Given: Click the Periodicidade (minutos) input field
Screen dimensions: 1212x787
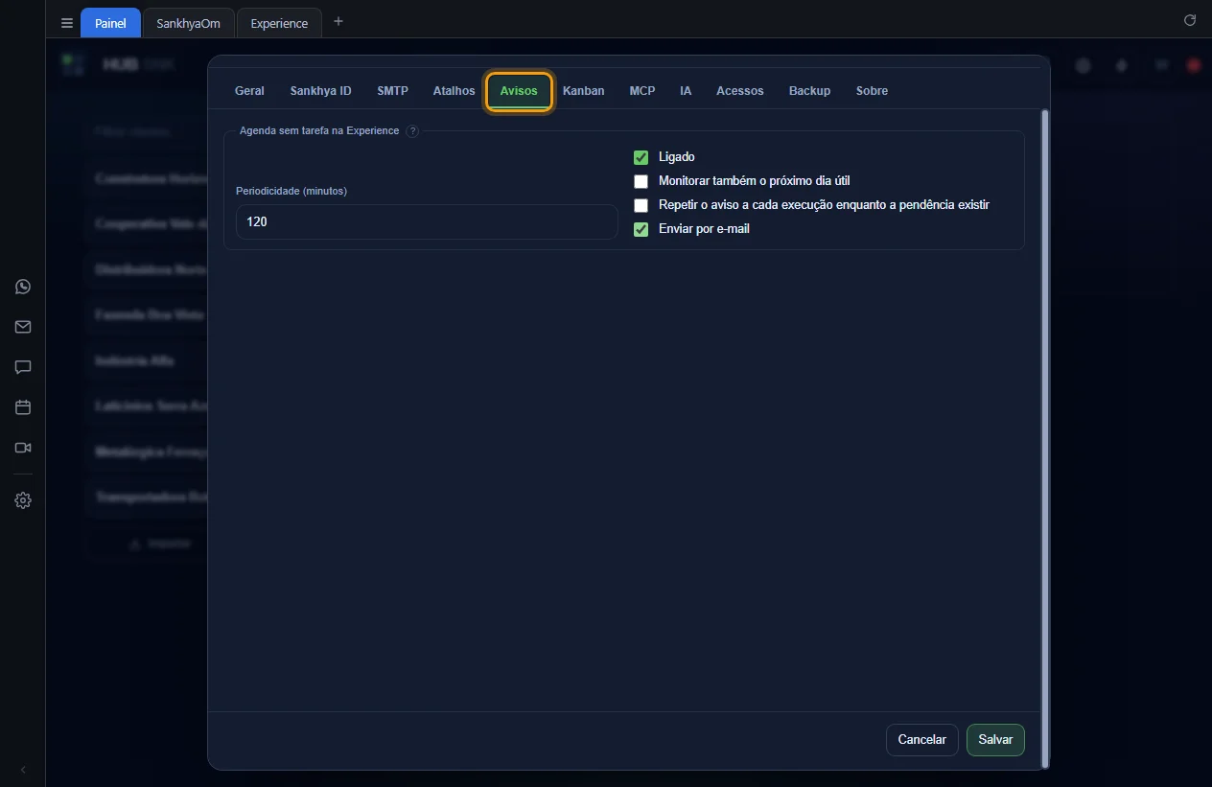Looking at the screenshot, I should (427, 221).
